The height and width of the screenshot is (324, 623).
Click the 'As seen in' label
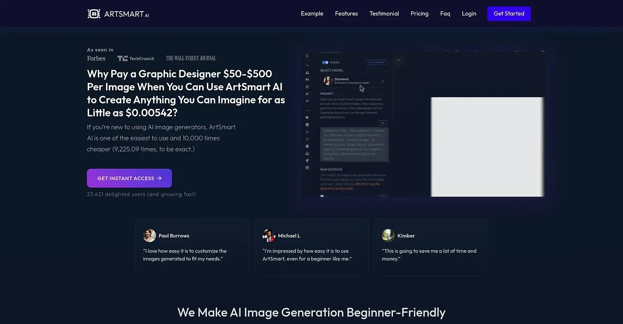click(100, 50)
